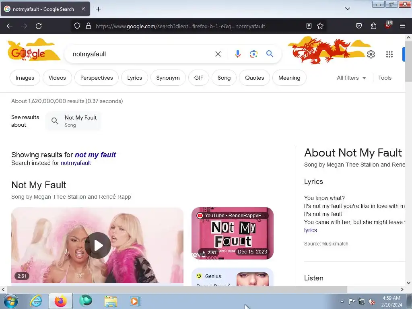Click the vertical scrollbar up arrow
The width and height of the screenshot is (412, 309).
coord(408,37)
